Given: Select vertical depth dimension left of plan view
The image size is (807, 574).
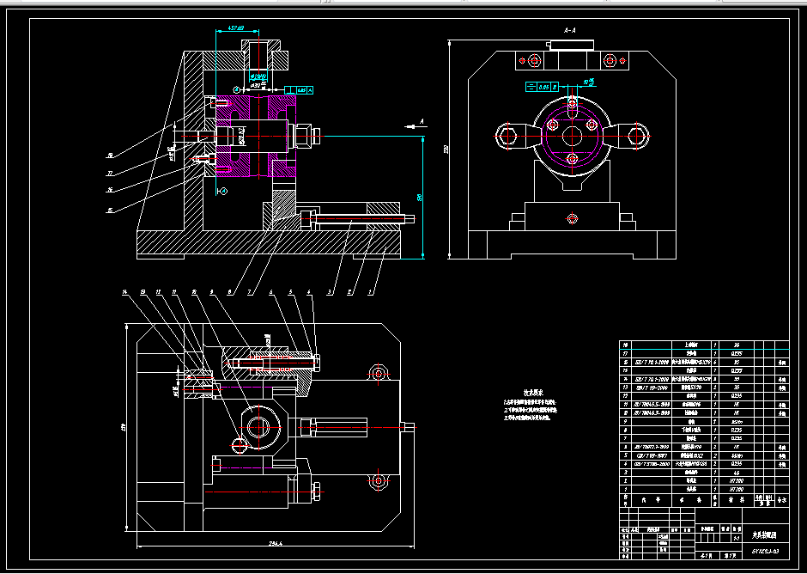Looking at the screenshot, I should click(x=124, y=427).
